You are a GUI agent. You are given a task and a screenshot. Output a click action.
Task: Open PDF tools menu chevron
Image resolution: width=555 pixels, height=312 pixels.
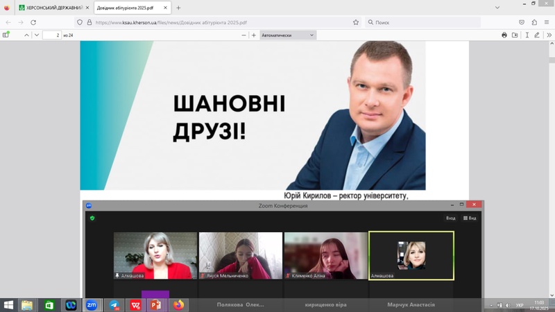coord(547,35)
